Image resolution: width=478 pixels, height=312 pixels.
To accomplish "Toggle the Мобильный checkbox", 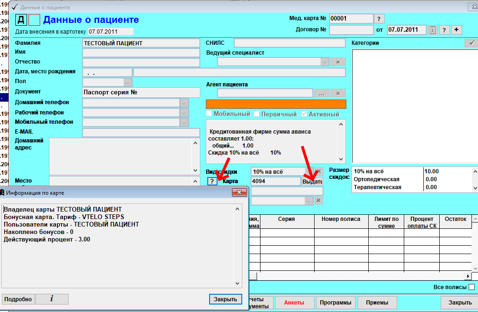I will point(209,114).
